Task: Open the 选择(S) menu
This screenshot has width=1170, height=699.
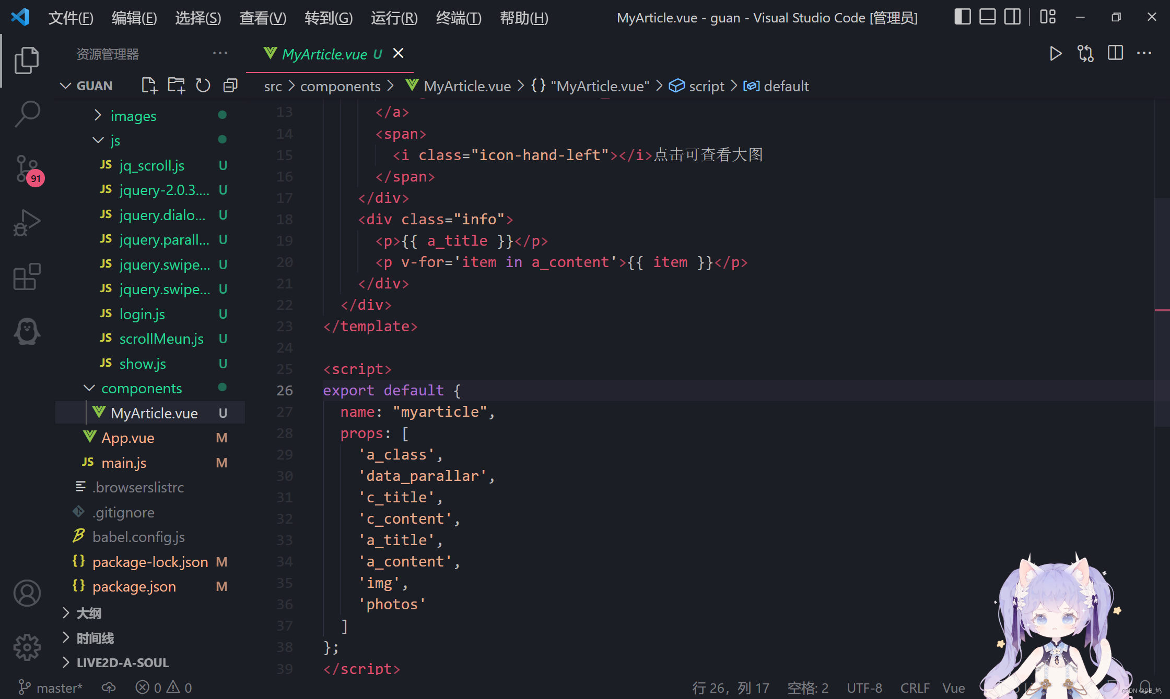Action: 198,18
